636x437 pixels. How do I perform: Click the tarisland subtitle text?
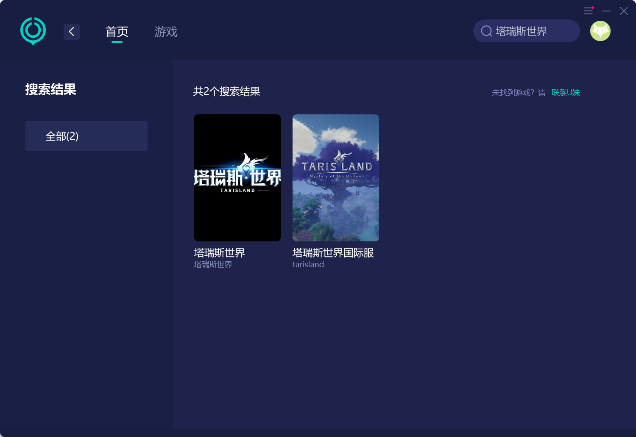click(x=308, y=265)
